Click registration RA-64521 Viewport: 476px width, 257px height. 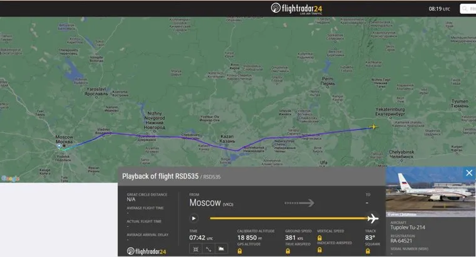click(x=401, y=241)
